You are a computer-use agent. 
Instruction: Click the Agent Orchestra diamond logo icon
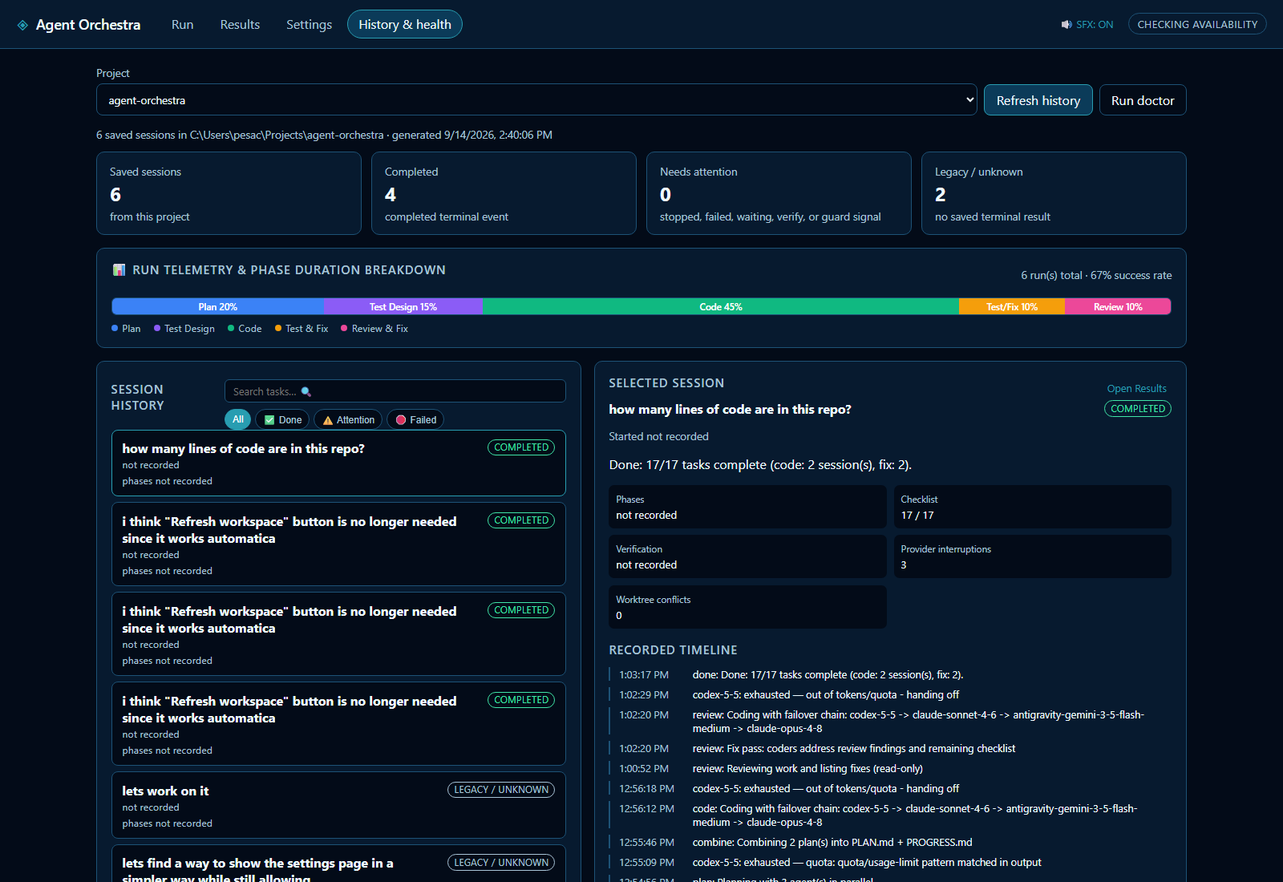(22, 25)
